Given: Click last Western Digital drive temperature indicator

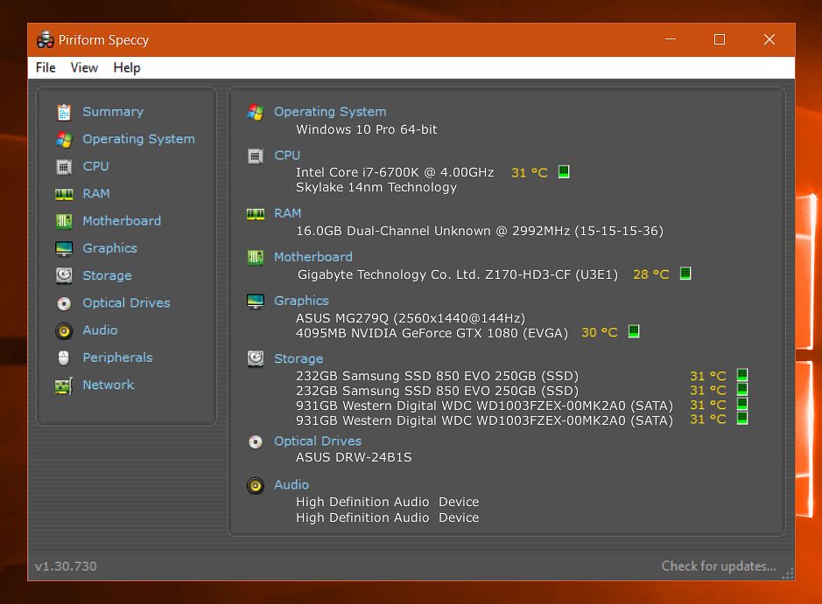Looking at the screenshot, I should 742,419.
